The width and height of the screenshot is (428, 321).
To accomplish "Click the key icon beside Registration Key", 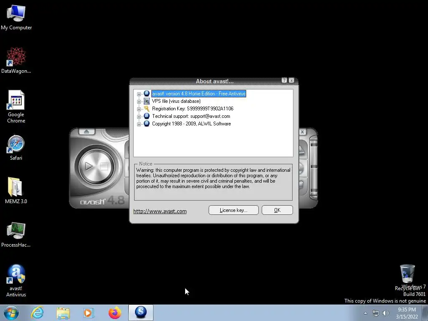I will click(147, 108).
